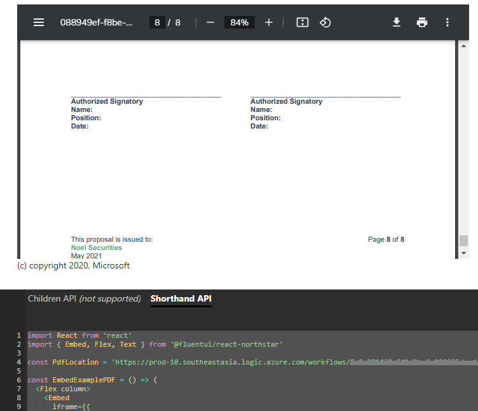The width and height of the screenshot is (478, 411).
Task: Click the Page 8 of 8 footer
Action: [x=386, y=239]
